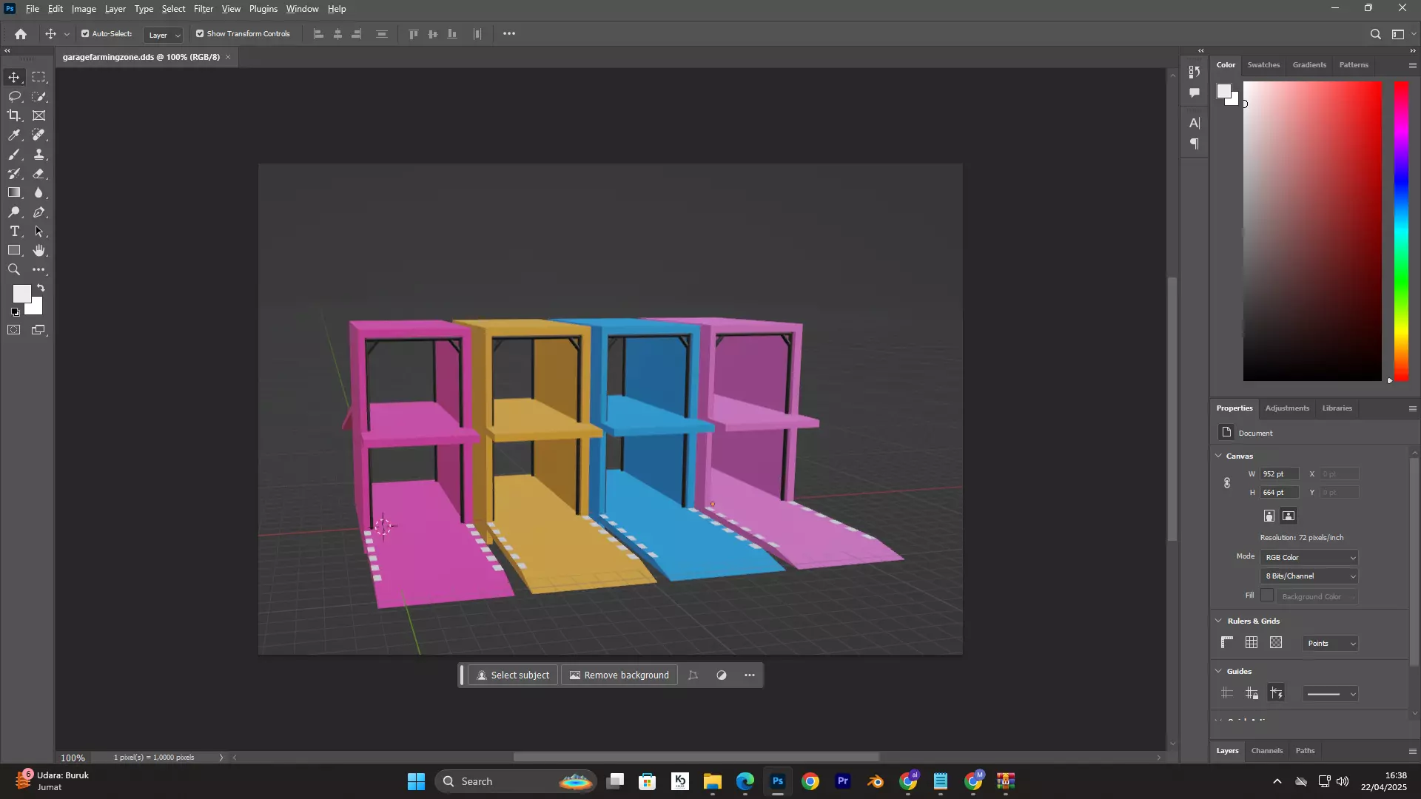Image resolution: width=1421 pixels, height=799 pixels.
Task: Uncheck Show Transform Controls
Action: pyautogui.click(x=200, y=34)
